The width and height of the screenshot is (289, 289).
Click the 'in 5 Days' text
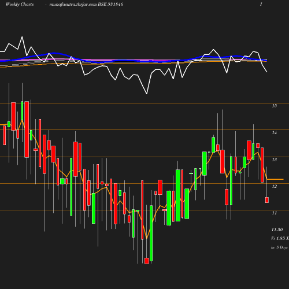pyautogui.click(x=279, y=247)
